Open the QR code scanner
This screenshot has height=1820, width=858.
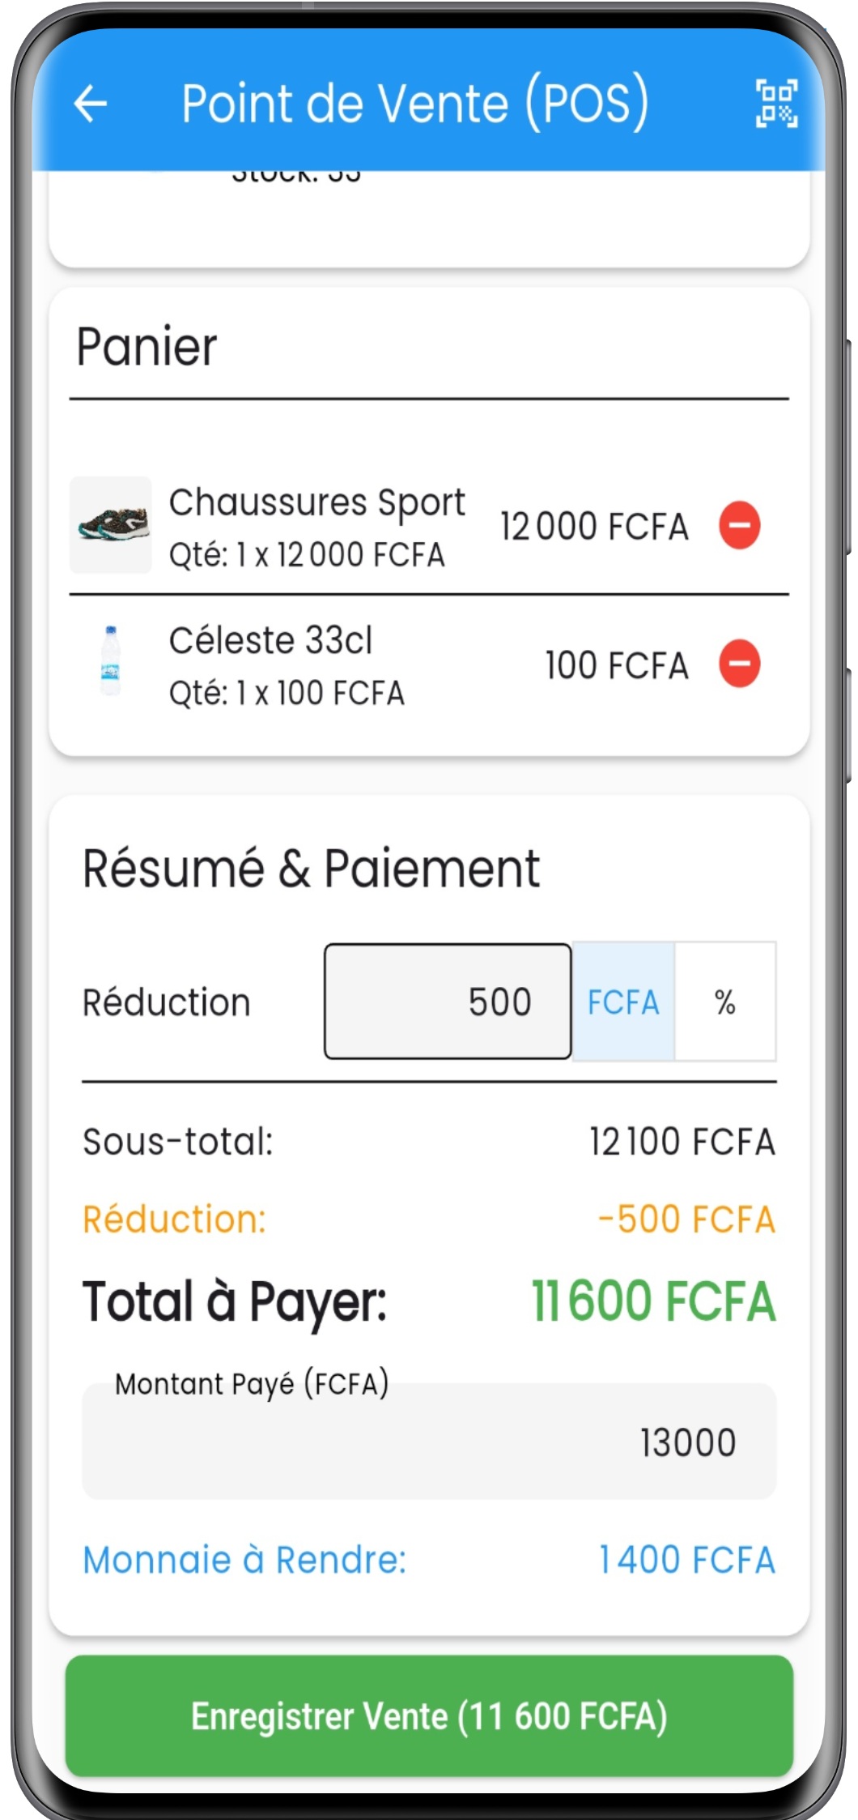click(776, 104)
